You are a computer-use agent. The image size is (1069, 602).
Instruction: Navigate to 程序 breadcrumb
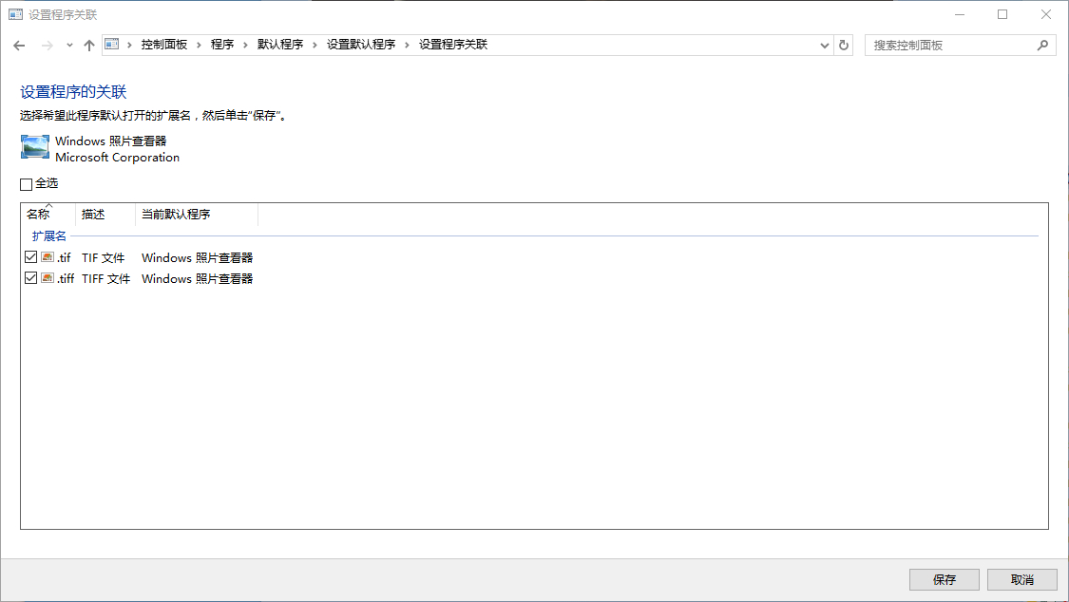pyautogui.click(x=222, y=45)
